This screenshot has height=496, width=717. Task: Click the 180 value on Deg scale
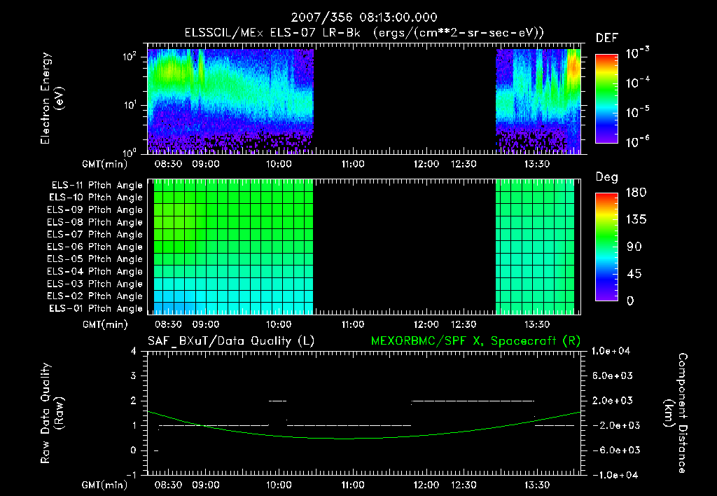click(x=636, y=193)
